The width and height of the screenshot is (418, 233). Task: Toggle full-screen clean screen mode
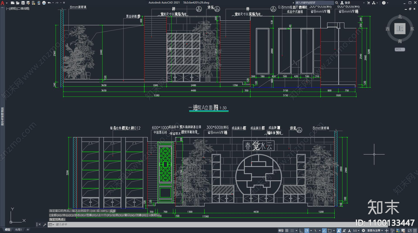tap(410, 230)
